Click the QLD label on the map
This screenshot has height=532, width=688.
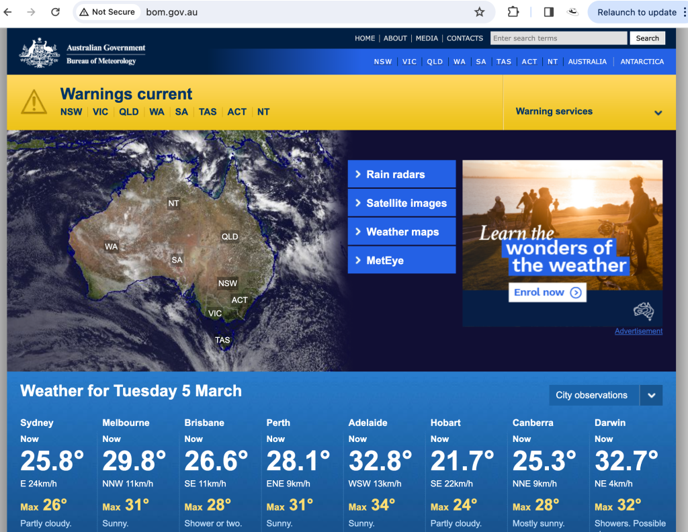[230, 237]
